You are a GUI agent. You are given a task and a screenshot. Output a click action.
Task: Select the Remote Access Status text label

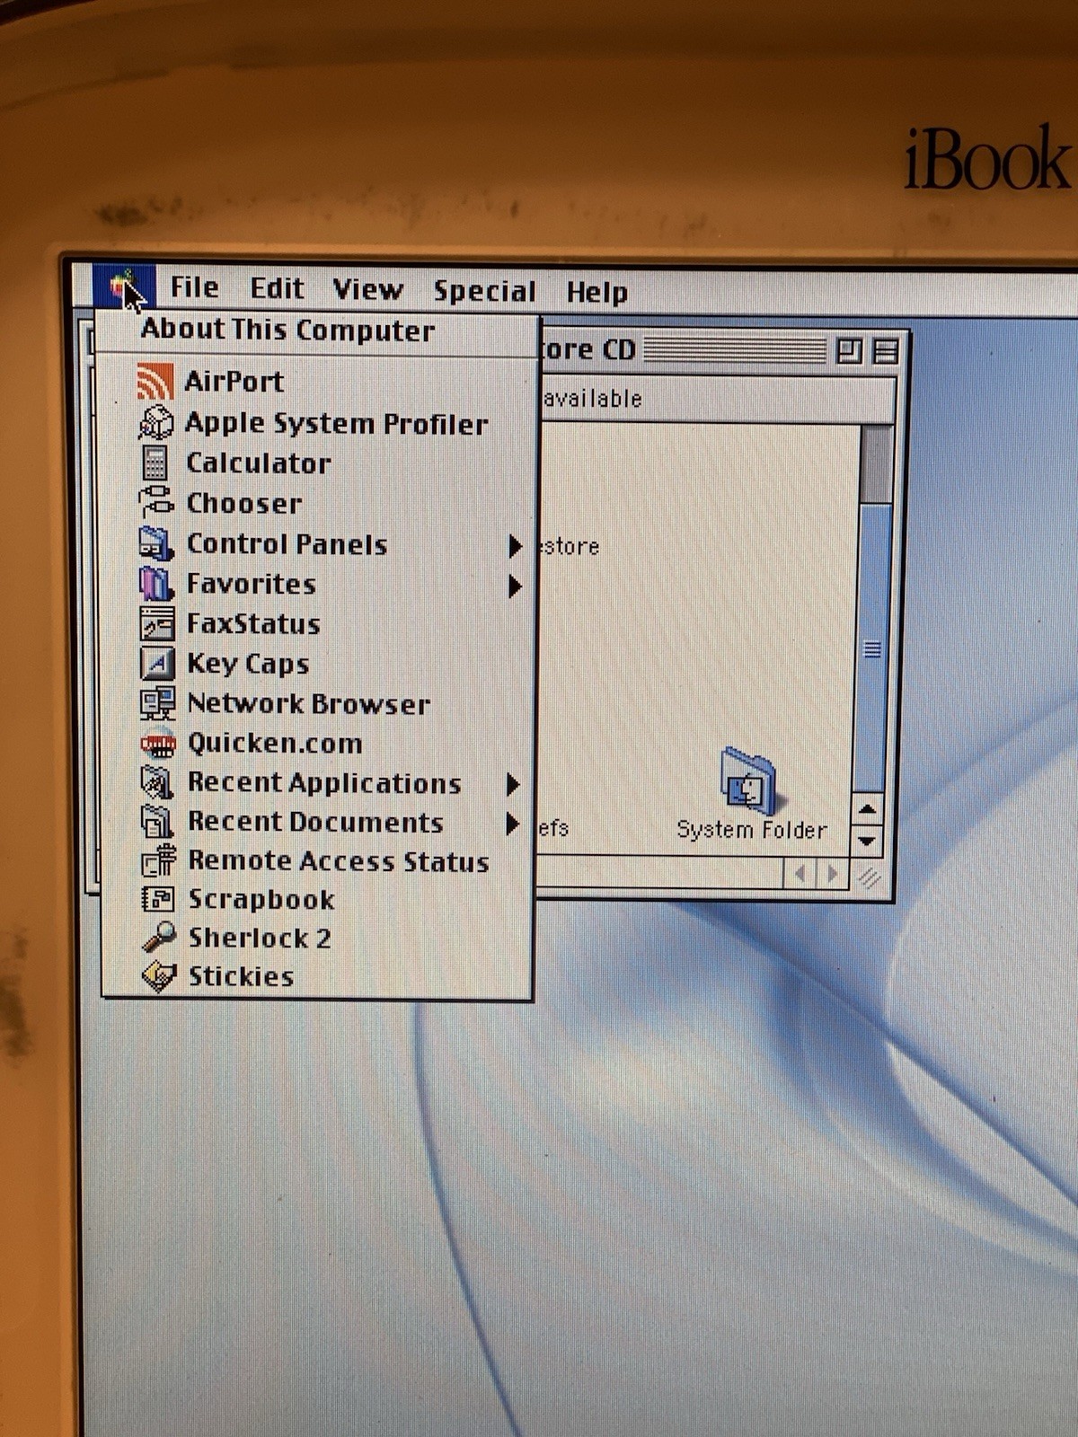(x=339, y=860)
